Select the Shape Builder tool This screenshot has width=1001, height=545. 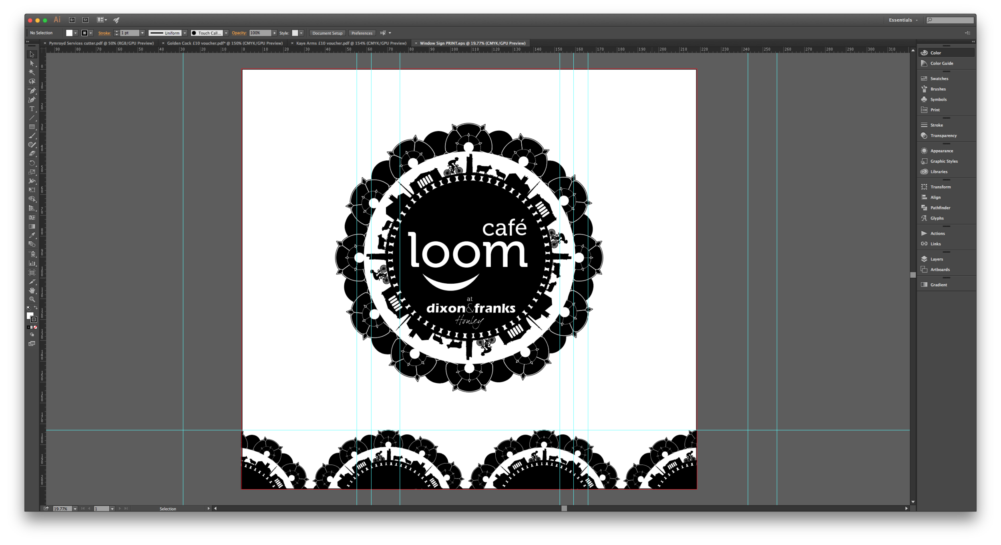32,199
